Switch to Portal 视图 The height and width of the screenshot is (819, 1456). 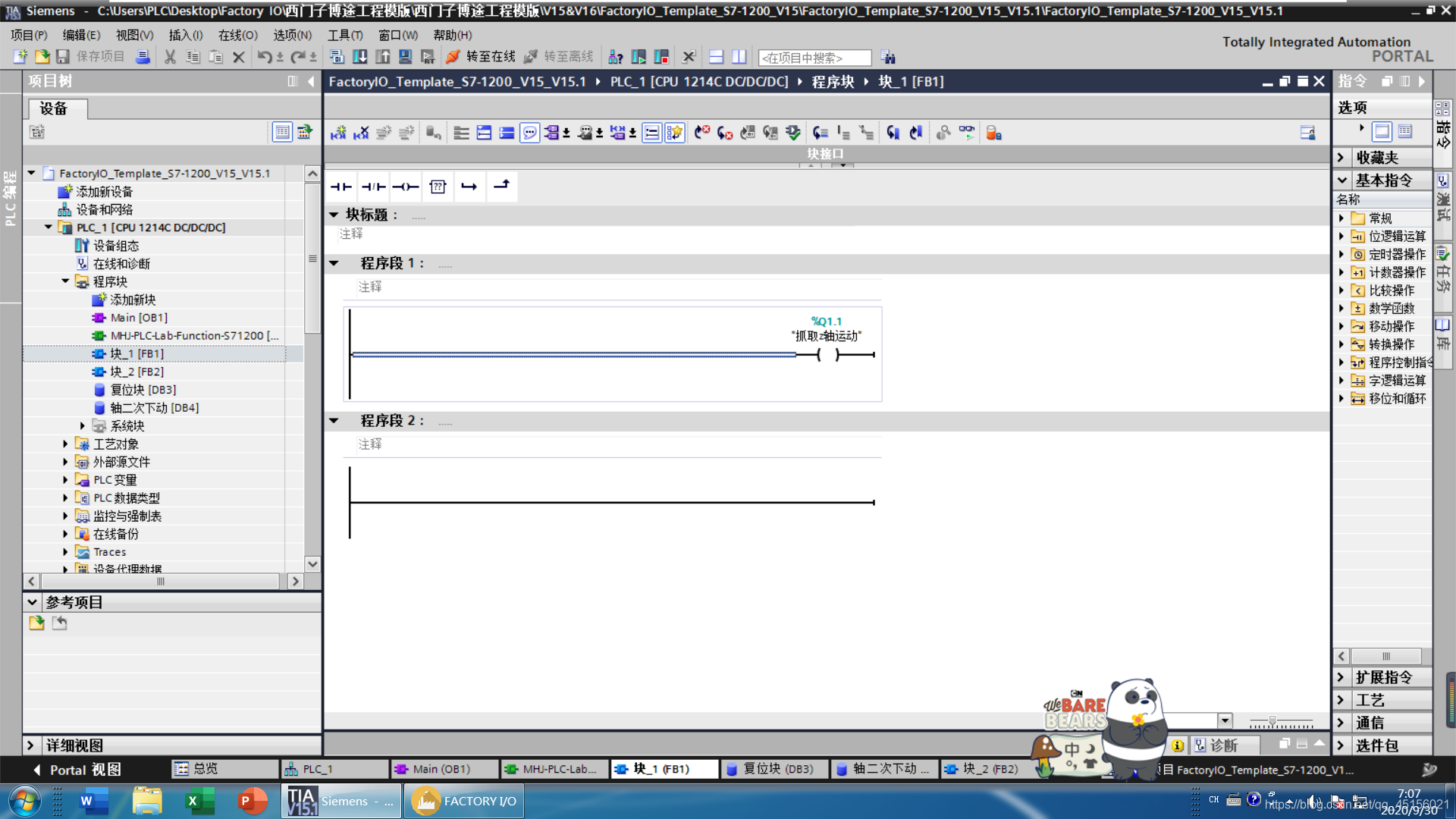coord(77,770)
